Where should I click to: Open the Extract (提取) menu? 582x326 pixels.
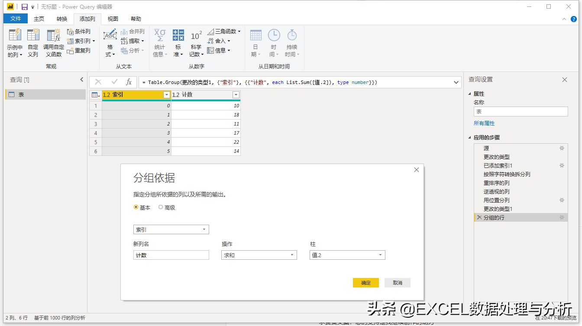132,41
